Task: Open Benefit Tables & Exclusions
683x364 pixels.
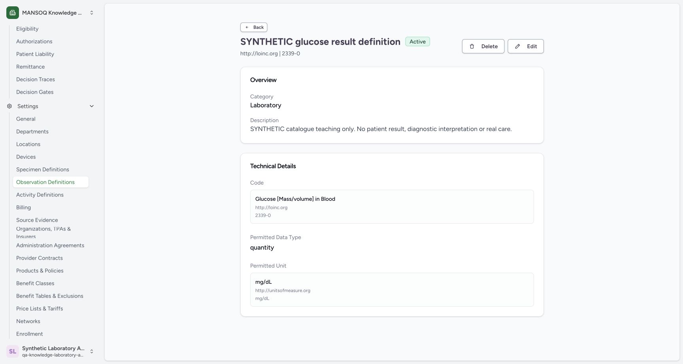Action: click(x=50, y=296)
